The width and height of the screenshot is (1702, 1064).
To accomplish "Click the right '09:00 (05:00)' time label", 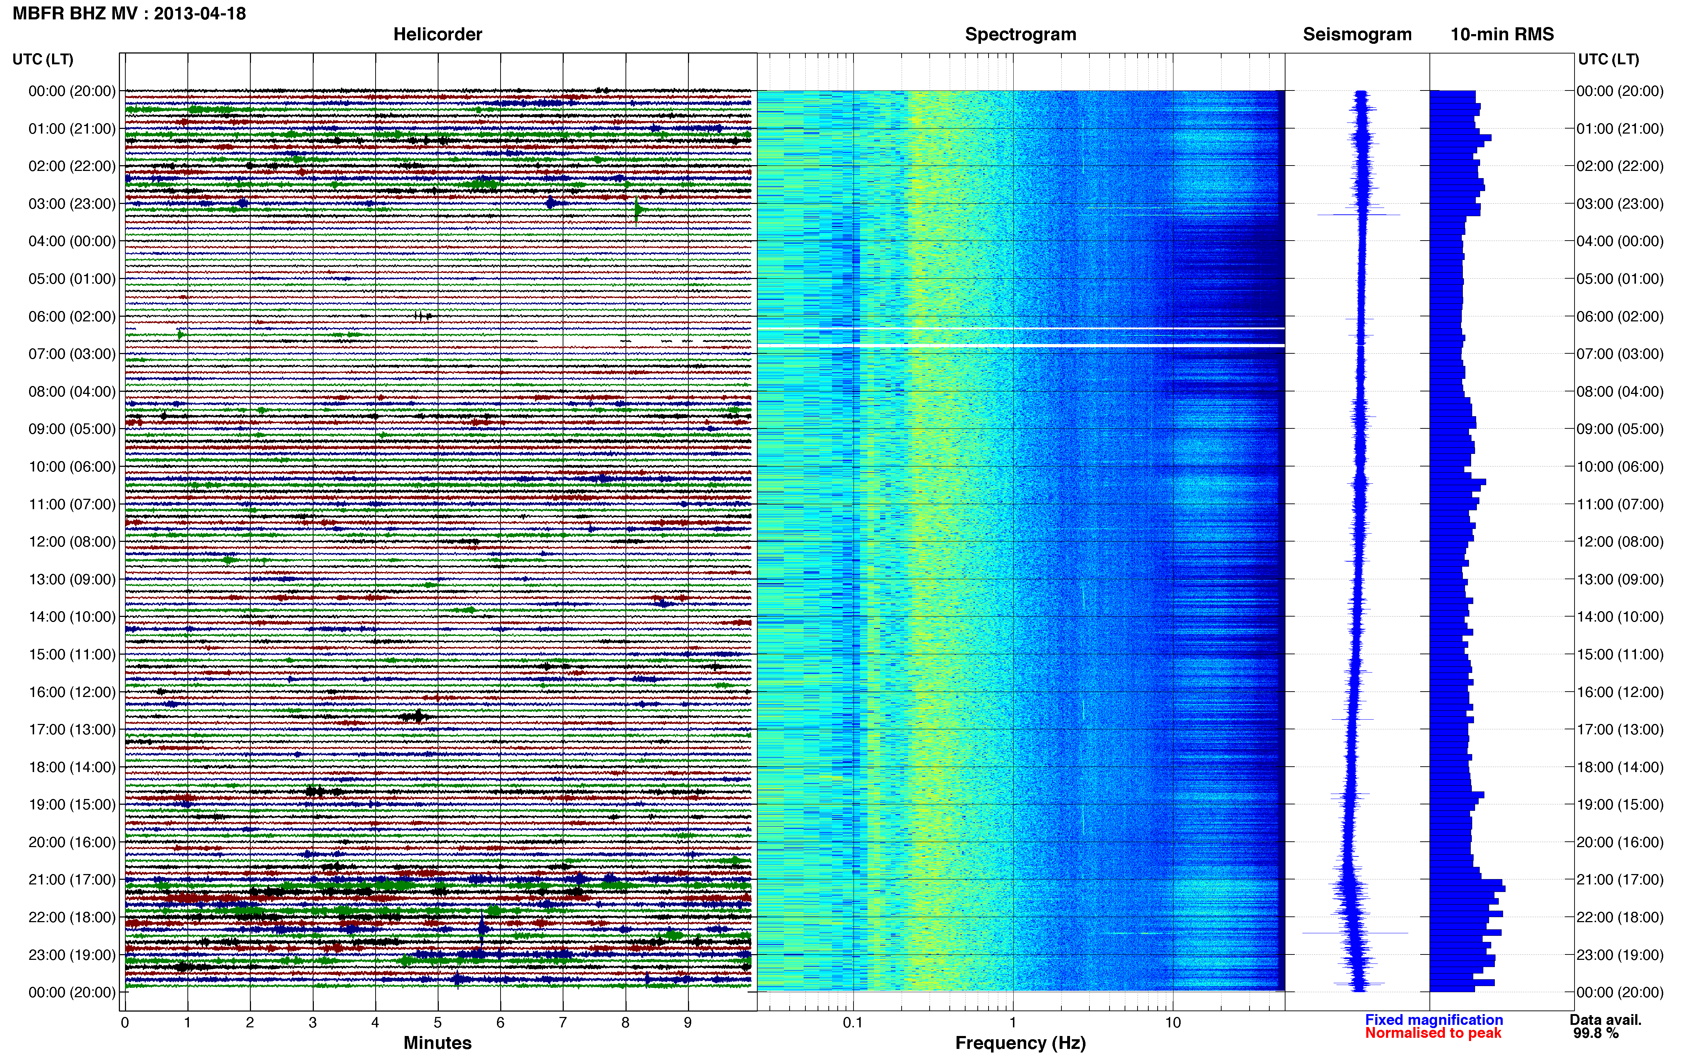I will click(x=1620, y=428).
